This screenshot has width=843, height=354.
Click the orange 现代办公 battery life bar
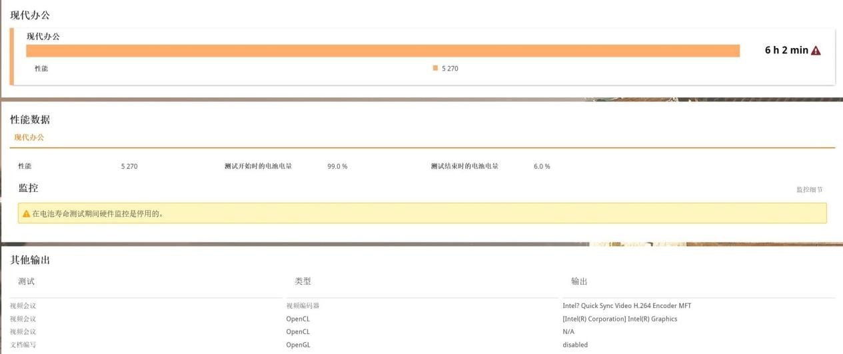pyautogui.click(x=383, y=51)
